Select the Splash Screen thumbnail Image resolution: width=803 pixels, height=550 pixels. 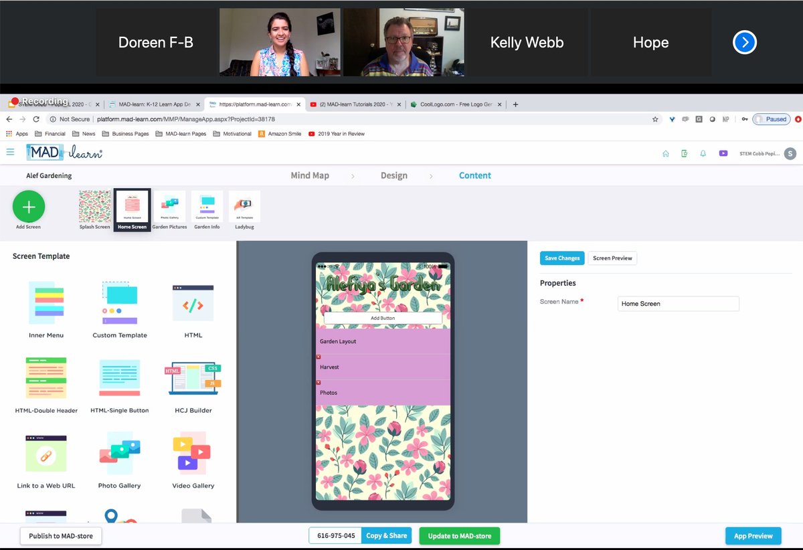pos(94,207)
